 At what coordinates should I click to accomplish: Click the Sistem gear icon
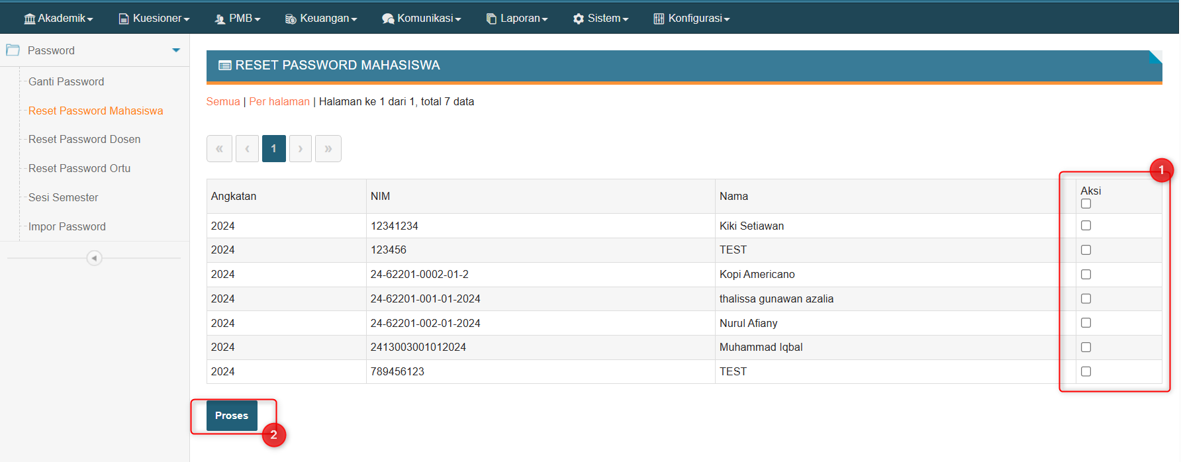click(579, 19)
